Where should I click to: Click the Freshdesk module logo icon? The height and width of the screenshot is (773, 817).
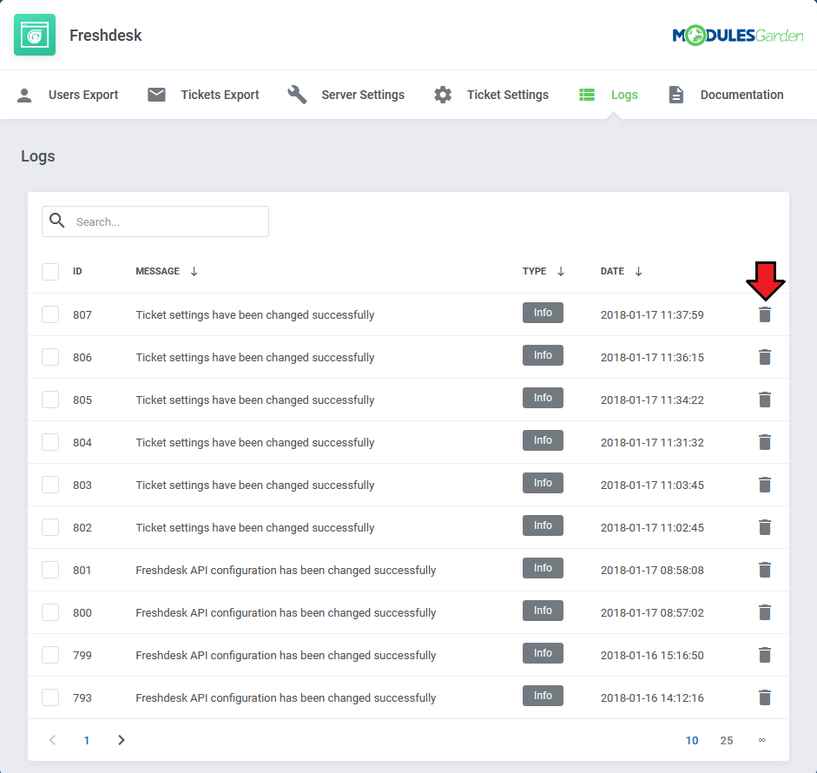(x=35, y=35)
